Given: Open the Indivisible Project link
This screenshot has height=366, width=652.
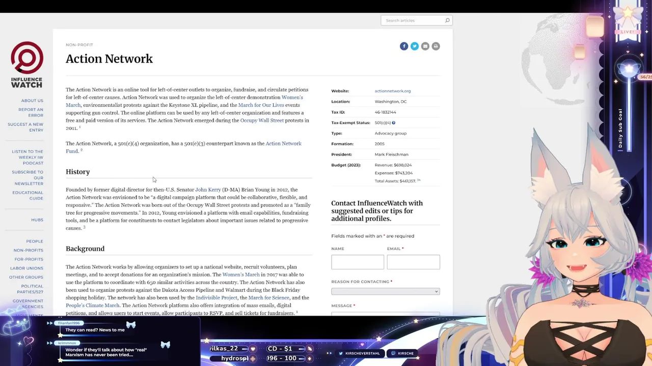Looking at the screenshot, I should click(x=216, y=297).
